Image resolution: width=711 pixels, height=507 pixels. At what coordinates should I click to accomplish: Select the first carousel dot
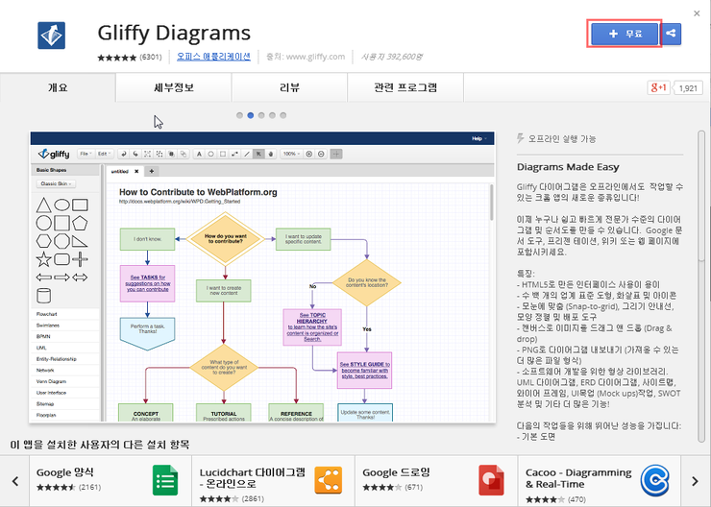click(x=239, y=115)
